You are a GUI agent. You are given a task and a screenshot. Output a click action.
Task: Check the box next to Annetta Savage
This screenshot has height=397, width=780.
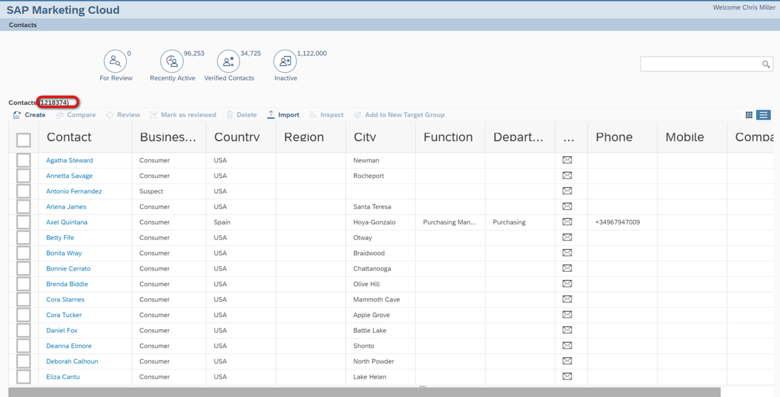coord(23,176)
